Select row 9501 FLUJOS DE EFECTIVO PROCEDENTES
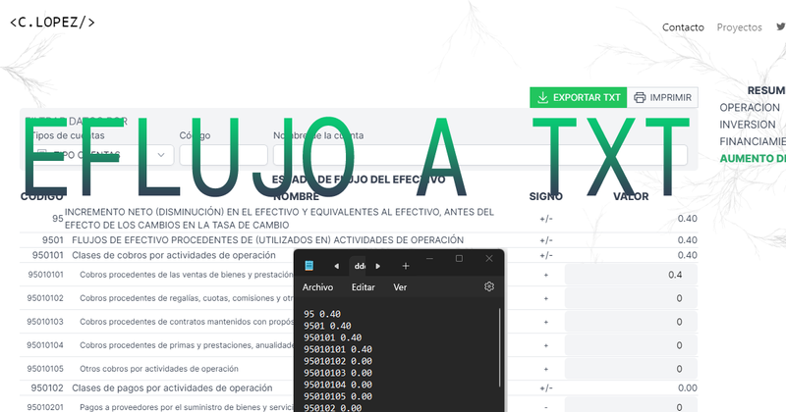This screenshot has height=412, width=786. pyautogui.click(x=359, y=239)
